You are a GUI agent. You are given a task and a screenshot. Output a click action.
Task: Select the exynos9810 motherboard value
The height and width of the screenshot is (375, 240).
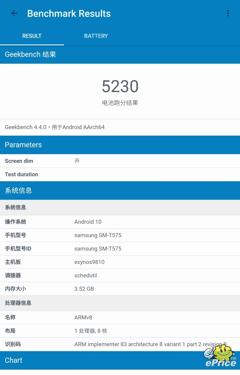89,262
